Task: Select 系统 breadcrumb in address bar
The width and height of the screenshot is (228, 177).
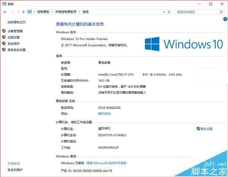Action: (85, 12)
